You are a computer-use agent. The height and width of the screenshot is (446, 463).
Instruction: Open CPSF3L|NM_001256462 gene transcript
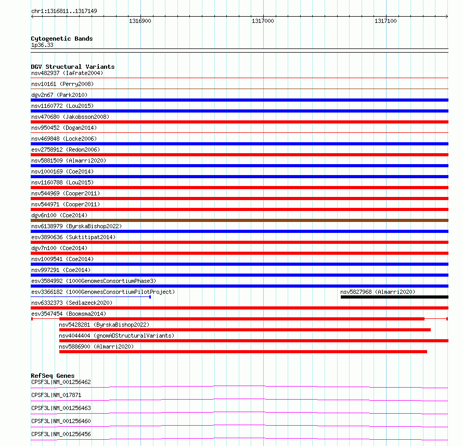(61, 382)
